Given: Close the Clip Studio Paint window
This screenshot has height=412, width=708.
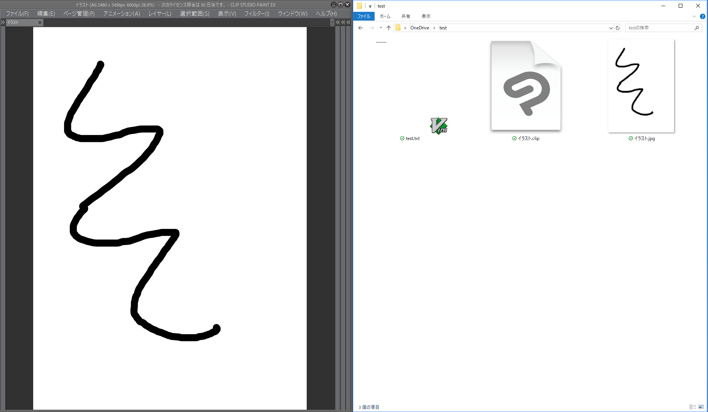Looking at the screenshot, I should pyautogui.click(x=347, y=5).
